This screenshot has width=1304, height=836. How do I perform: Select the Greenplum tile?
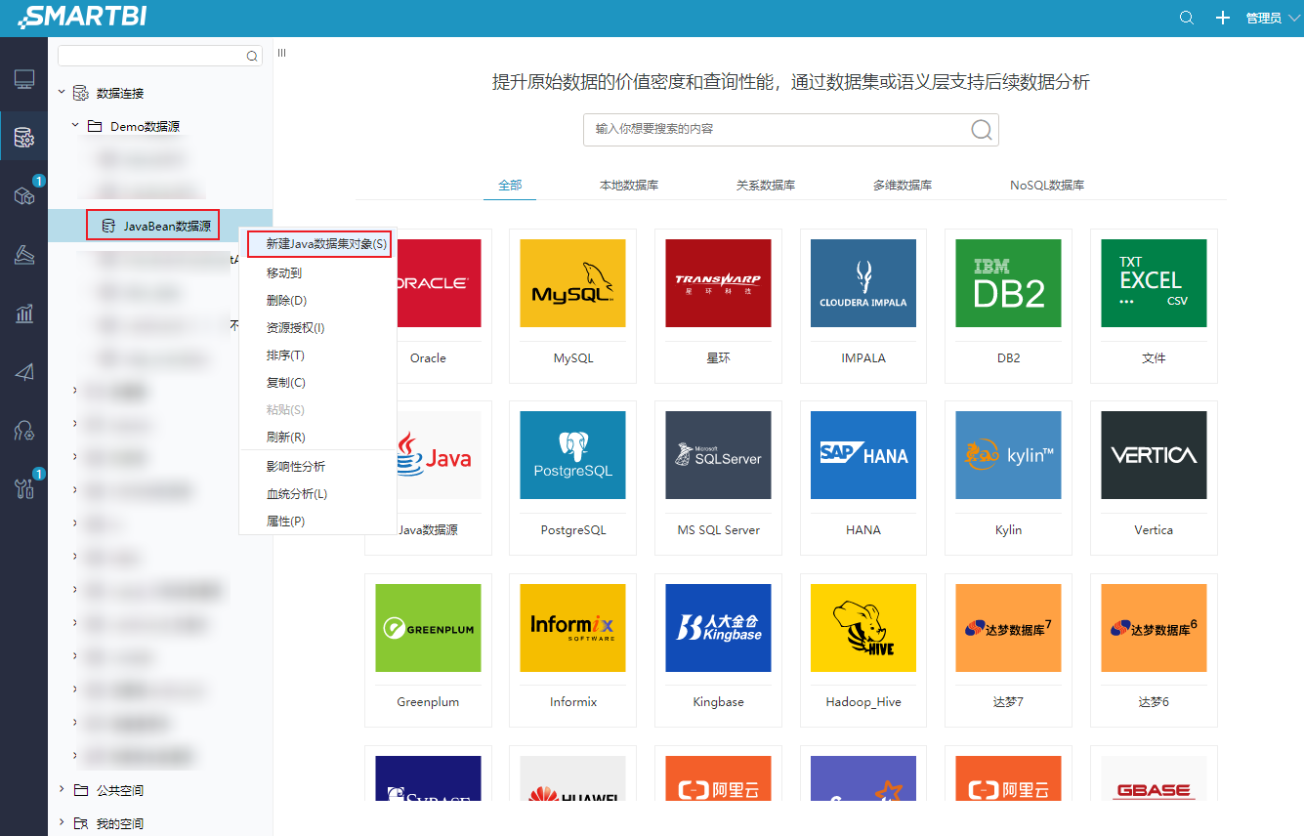(x=428, y=649)
